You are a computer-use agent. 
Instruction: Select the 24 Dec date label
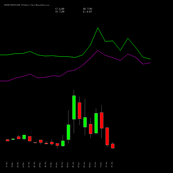coord(29,165)
